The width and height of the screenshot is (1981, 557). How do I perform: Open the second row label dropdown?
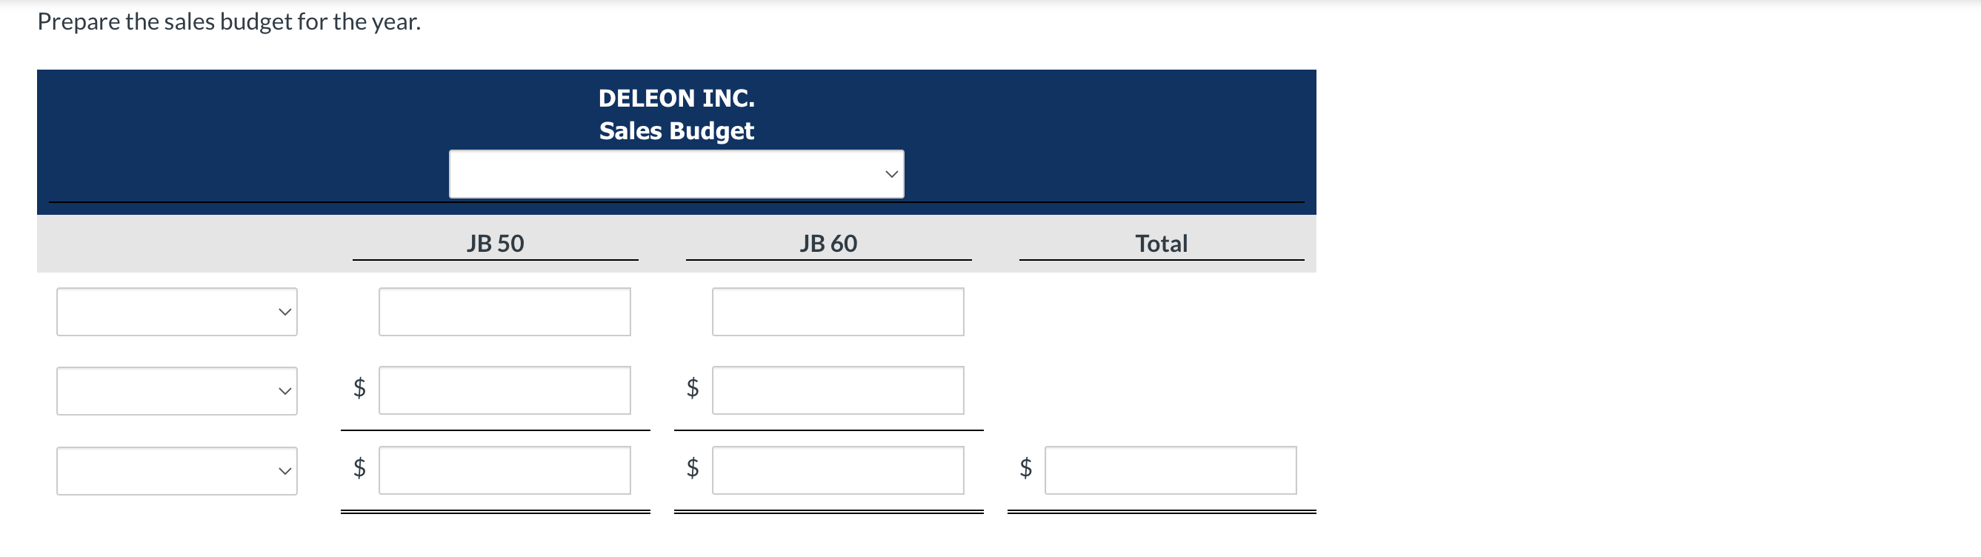(x=177, y=391)
